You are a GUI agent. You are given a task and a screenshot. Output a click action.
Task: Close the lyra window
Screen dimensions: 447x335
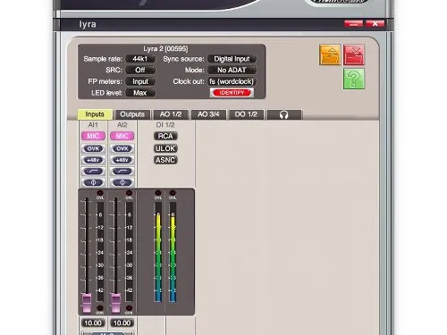pyautogui.click(x=375, y=24)
